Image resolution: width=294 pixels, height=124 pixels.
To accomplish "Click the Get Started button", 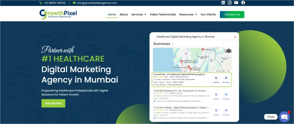I will [53, 103].
